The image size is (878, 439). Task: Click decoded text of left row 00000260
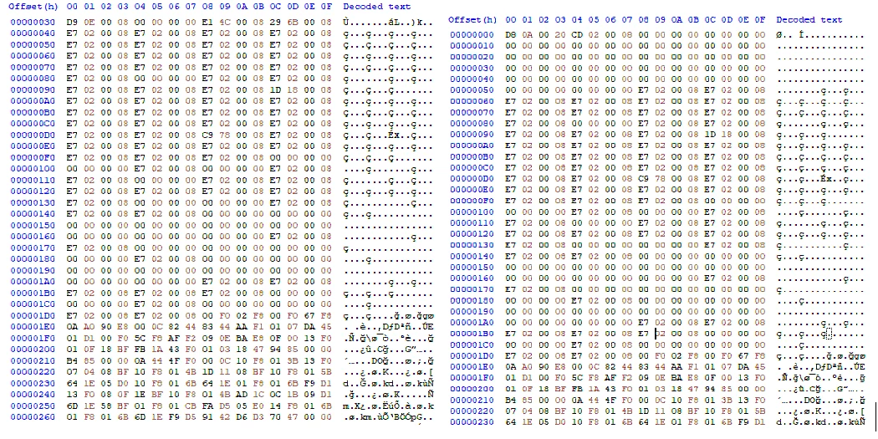click(x=387, y=416)
